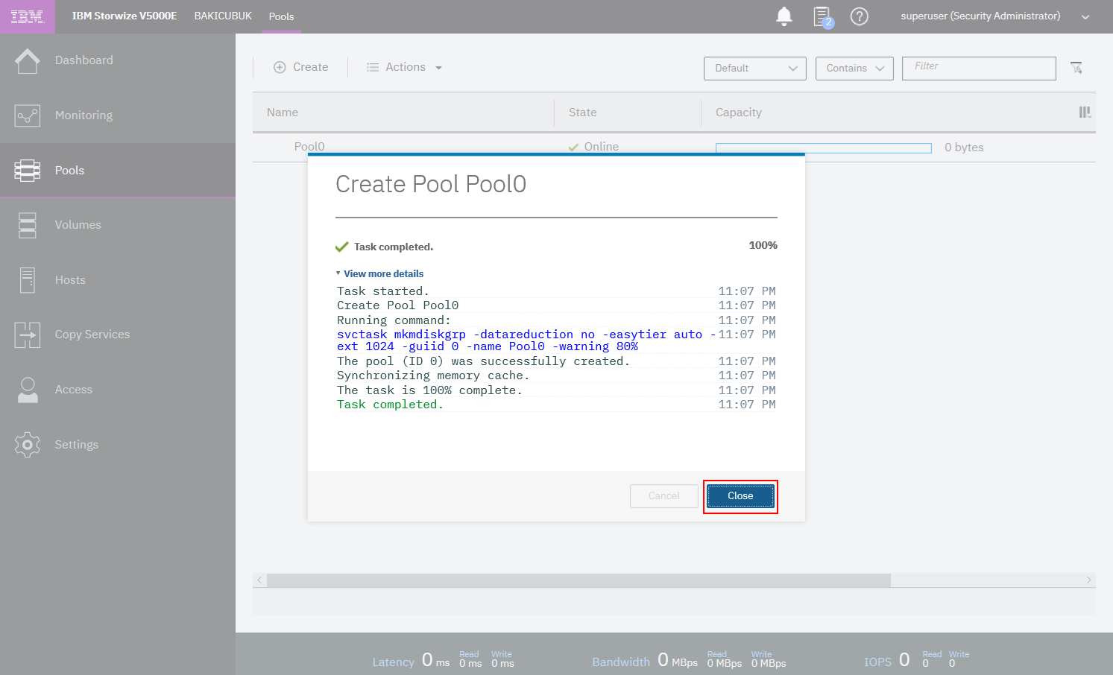Open the Contains condition dropdown
Screen dimensions: 1113x675
click(854, 68)
